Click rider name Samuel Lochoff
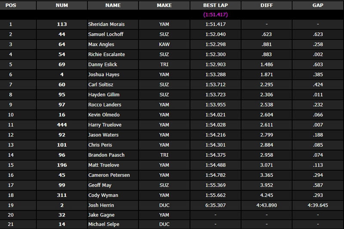 click(x=105, y=34)
